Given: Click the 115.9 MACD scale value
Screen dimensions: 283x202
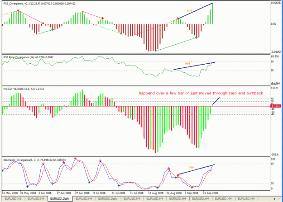Looking at the screenshot, I should (x=274, y=88).
